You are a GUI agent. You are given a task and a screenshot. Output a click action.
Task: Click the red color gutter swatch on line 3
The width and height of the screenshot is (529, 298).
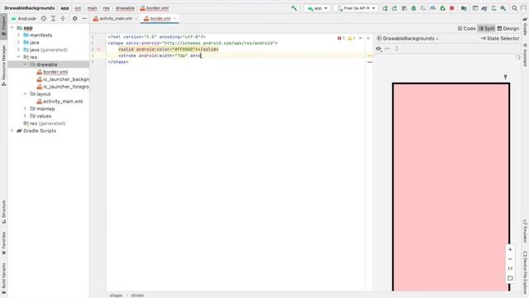click(98, 50)
